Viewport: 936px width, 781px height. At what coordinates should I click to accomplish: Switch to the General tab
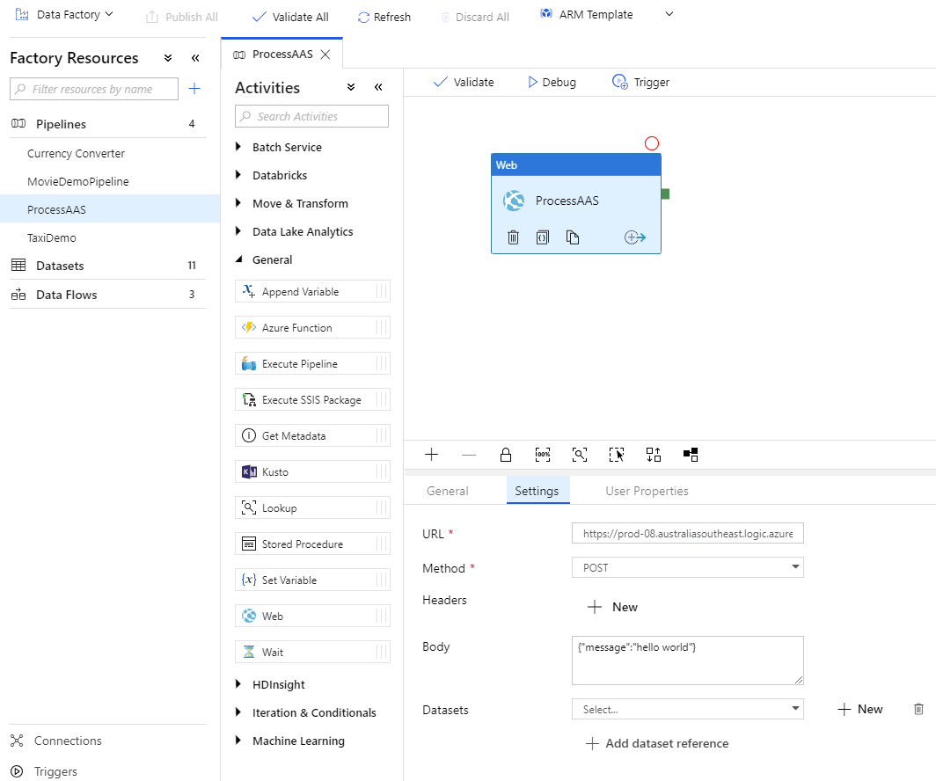tap(448, 491)
